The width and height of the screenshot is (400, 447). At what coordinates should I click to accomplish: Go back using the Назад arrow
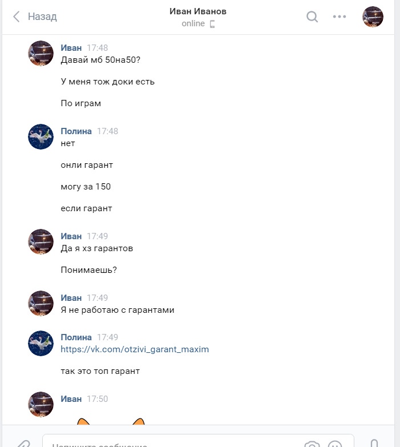[17, 17]
